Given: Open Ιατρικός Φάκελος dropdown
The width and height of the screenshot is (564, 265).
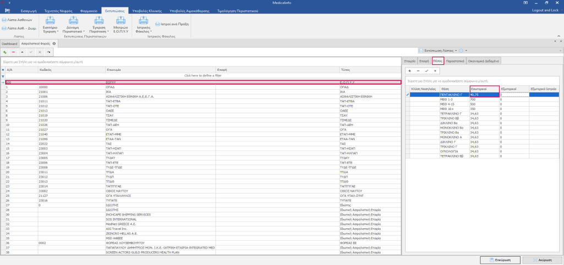Looking at the screenshot, I should [x=152, y=32].
